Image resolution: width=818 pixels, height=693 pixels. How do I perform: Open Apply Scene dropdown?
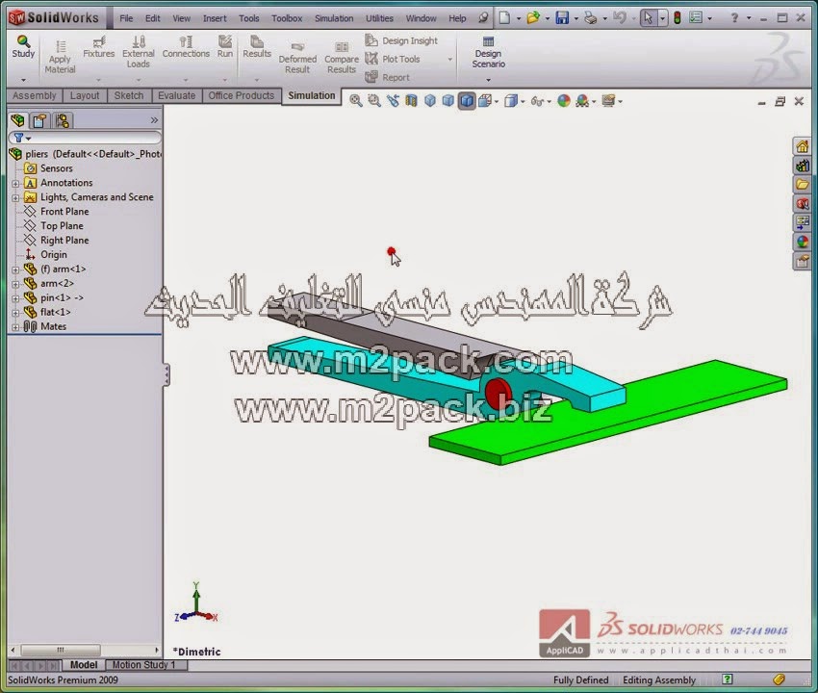pyautogui.click(x=586, y=101)
